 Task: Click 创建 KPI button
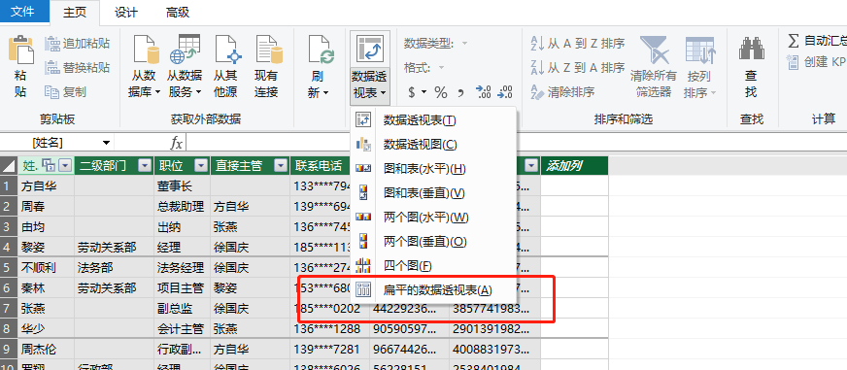(817, 62)
